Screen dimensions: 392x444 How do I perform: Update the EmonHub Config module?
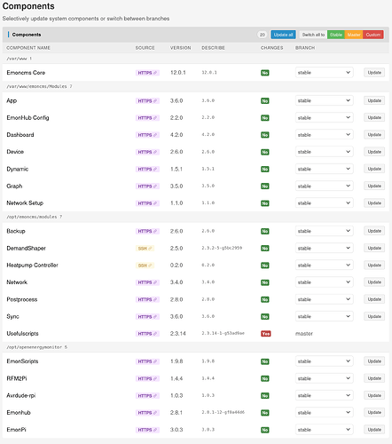[374, 118]
